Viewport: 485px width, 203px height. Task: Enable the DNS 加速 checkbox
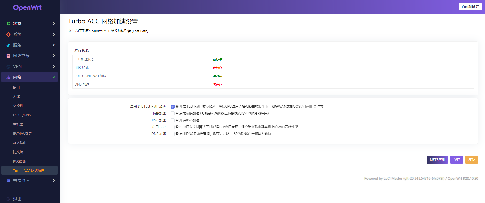173,134
